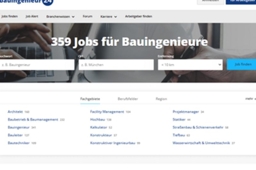Expand the Karriere dropdown menu

[108, 17]
